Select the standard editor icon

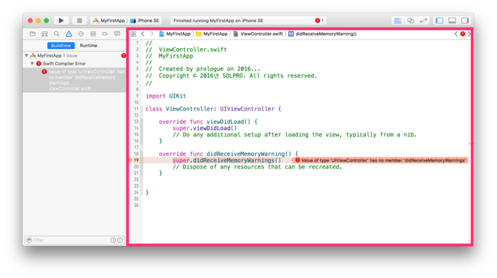398,21
